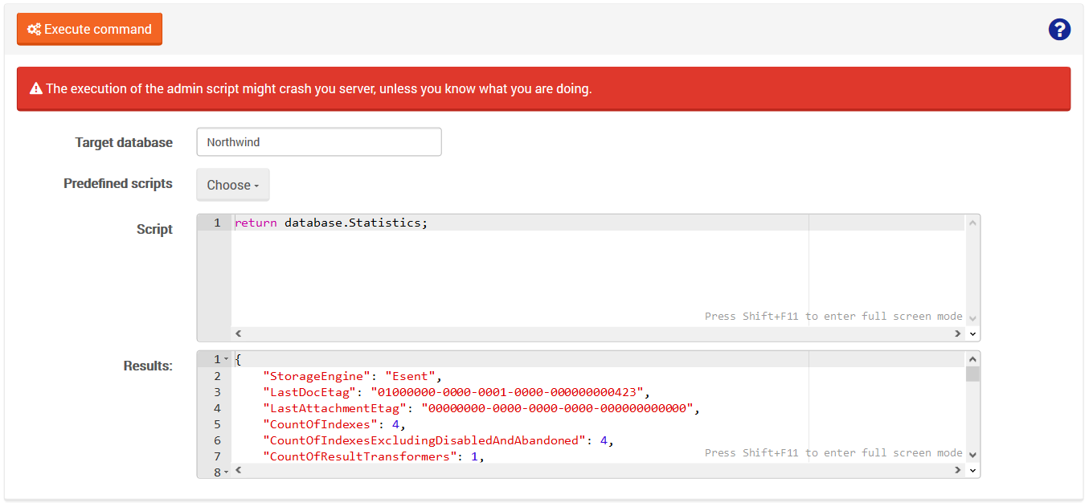Click the Script editor vertical scroll down arrow
Viewport: 1089px width, 503px height.
[x=972, y=318]
